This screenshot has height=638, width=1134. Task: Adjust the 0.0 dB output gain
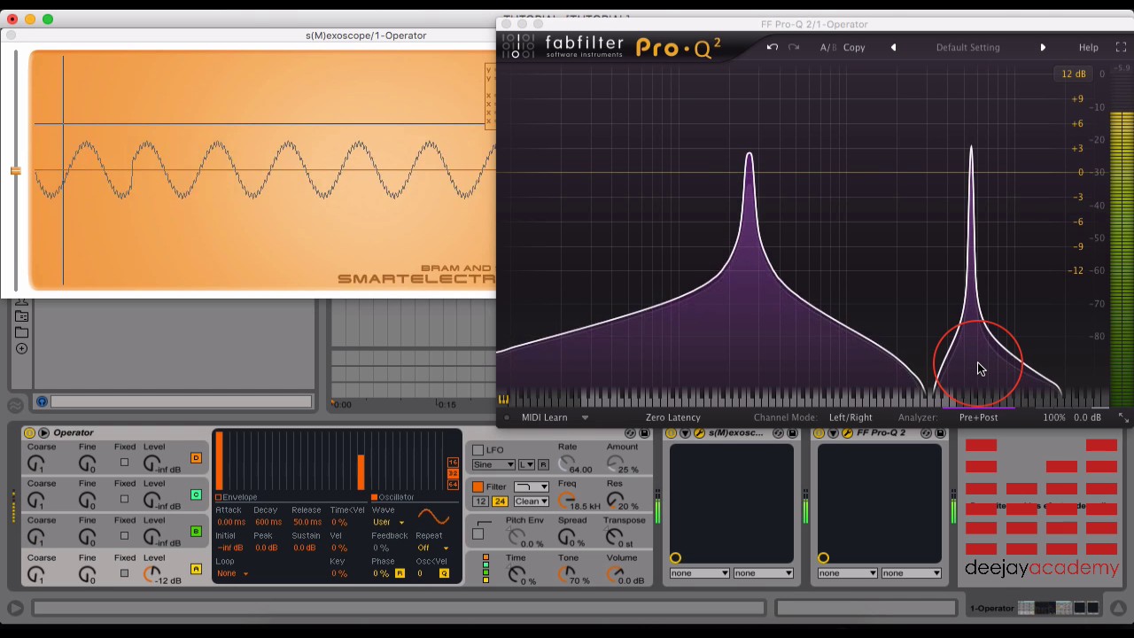point(1087,417)
